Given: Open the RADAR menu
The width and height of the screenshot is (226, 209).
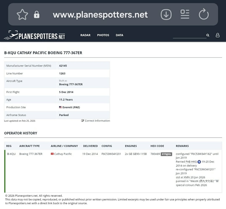Looking at the screenshot, I should pos(85,35).
